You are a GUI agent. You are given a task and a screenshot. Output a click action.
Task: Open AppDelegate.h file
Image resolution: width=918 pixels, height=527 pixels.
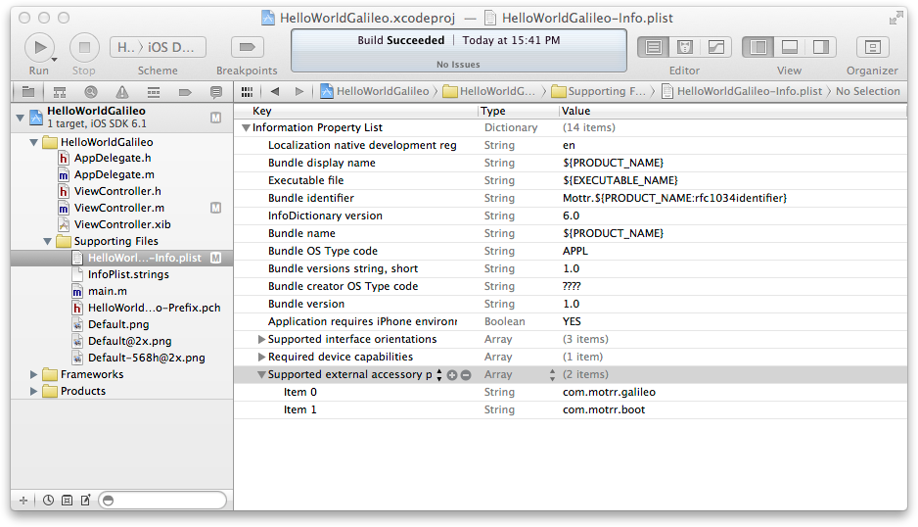(113, 159)
